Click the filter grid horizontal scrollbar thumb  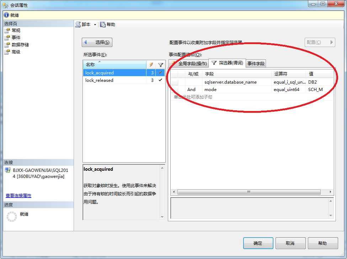click(x=249, y=192)
